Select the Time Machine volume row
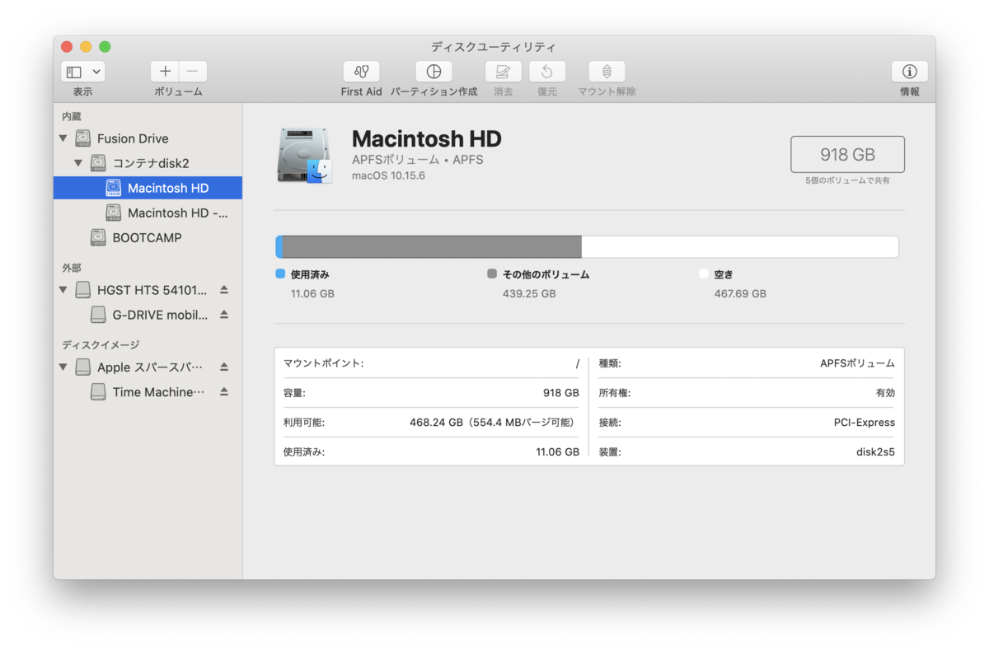This screenshot has width=989, height=650. click(x=148, y=392)
